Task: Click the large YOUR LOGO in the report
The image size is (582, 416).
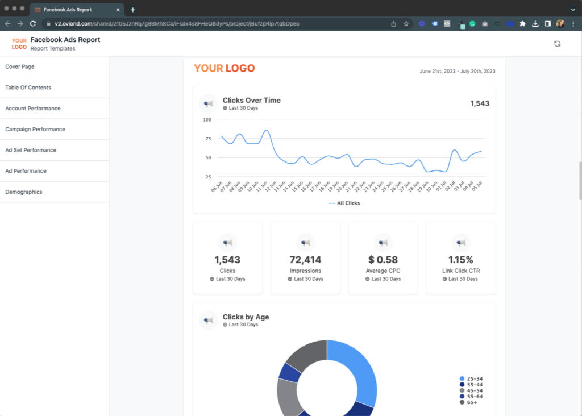Action: point(225,68)
